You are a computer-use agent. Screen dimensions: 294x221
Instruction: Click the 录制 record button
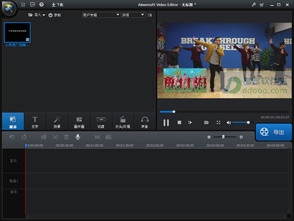pos(54,15)
